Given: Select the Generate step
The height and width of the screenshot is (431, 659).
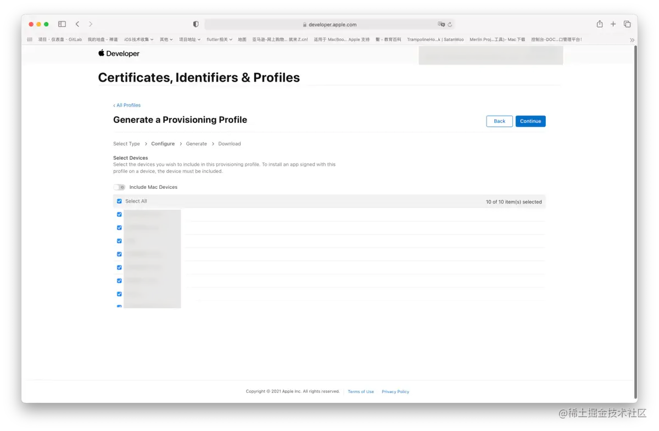Looking at the screenshot, I should 197,144.
